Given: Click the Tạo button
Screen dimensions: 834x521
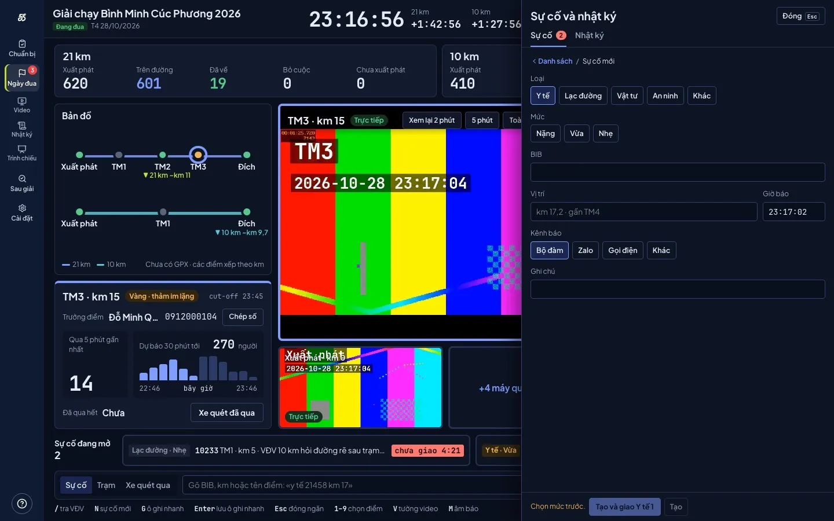Looking at the screenshot, I should (676, 507).
